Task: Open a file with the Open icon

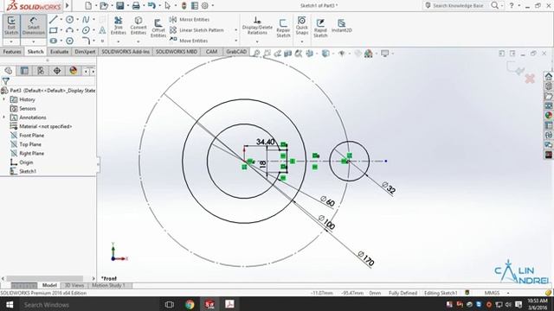Action: (x=104, y=6)
